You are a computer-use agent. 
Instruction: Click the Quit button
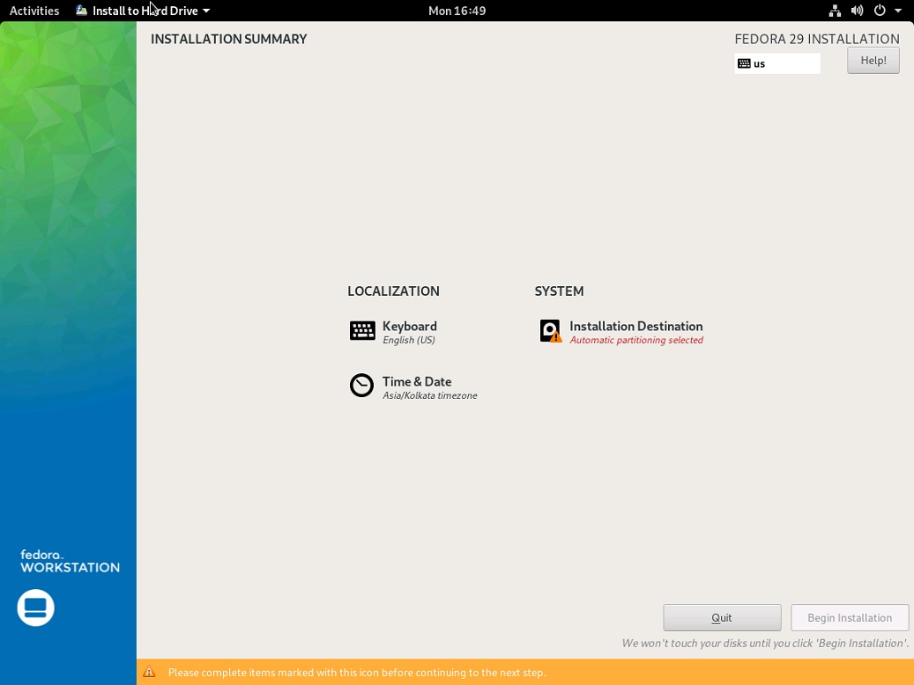[722, 617]
